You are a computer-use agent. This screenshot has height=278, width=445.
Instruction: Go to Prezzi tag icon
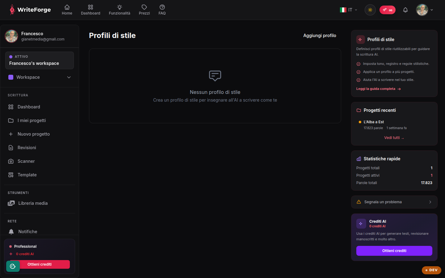pyautogui.click(x=144, y=7)
